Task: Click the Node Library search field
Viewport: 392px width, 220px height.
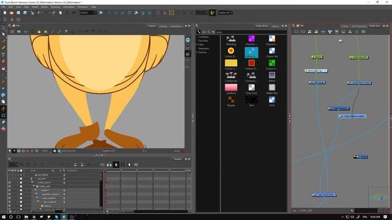Action: 251,32
